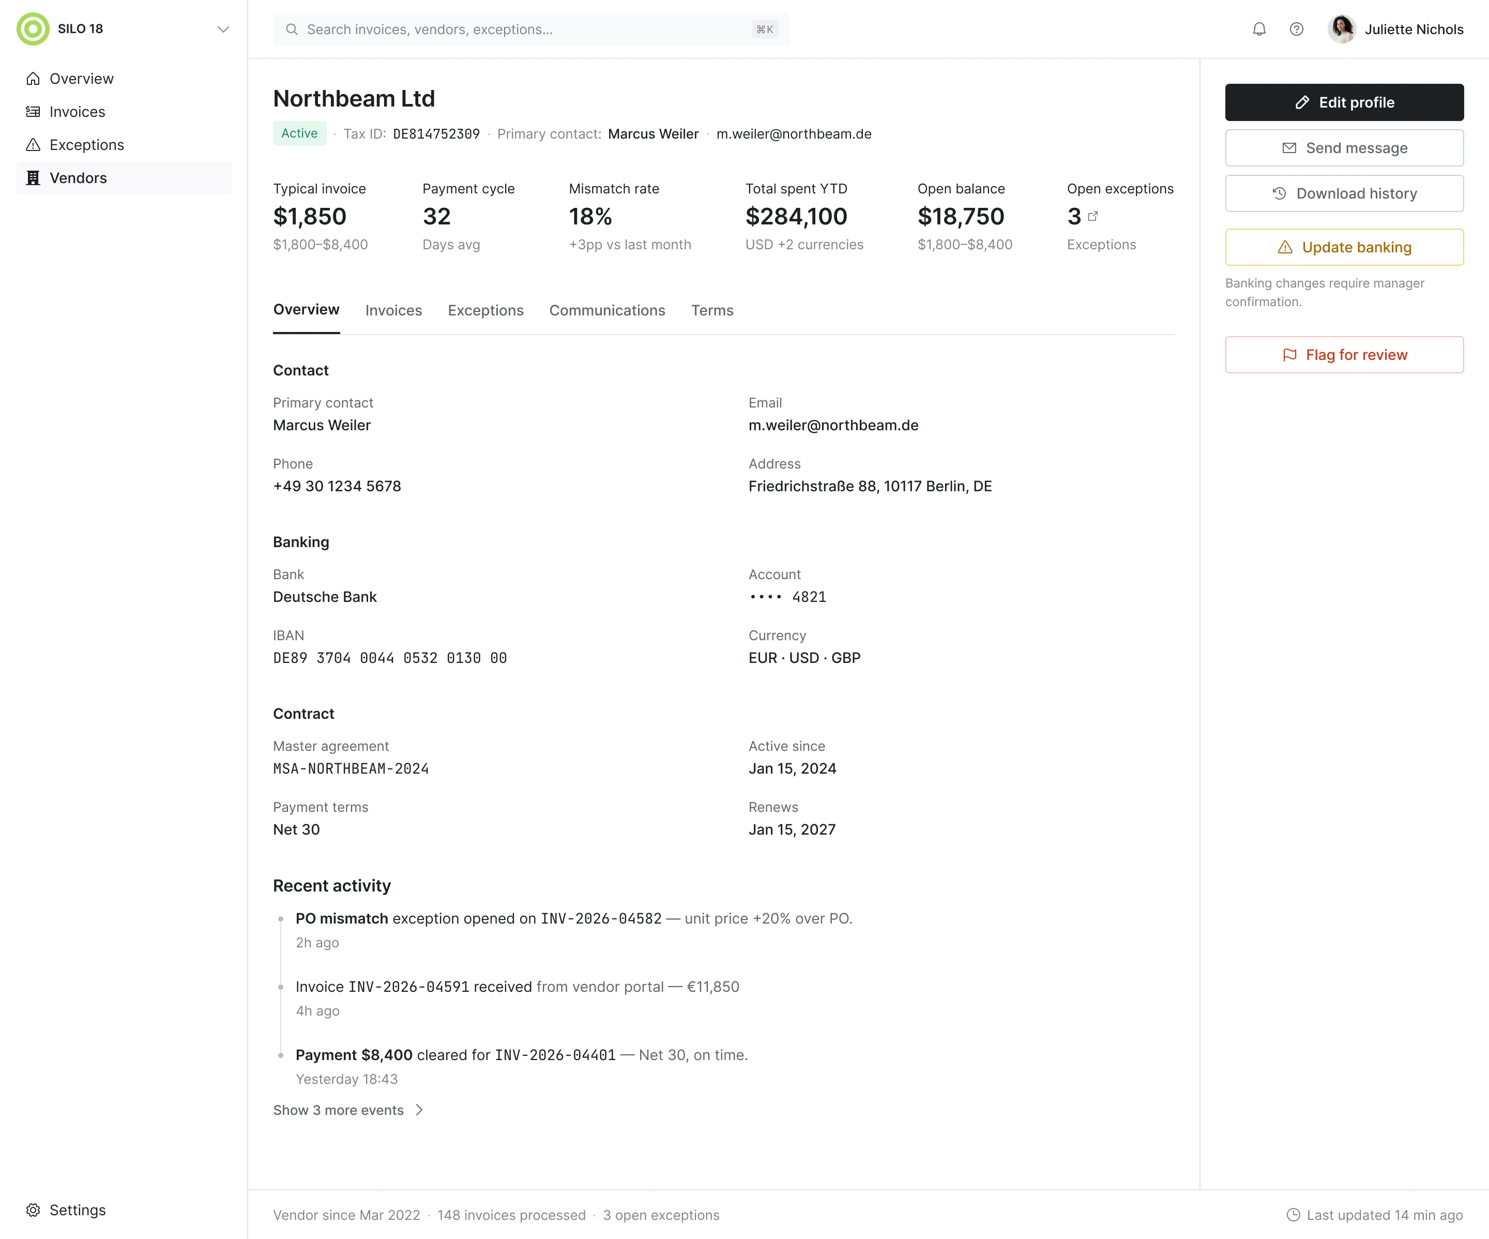Viewport: 1489px width, 1239px height.
Task: Switch to the Overview tab
Action: 306,310
